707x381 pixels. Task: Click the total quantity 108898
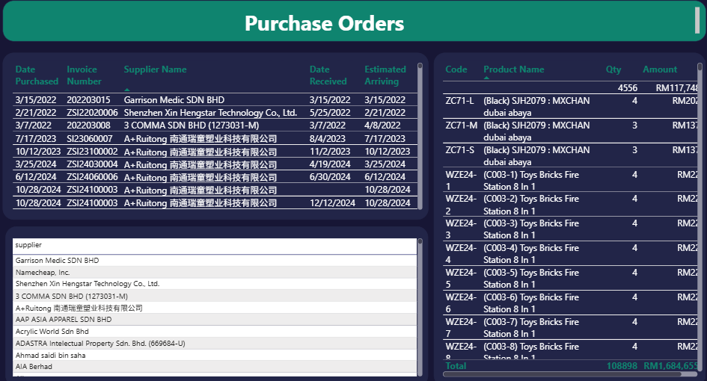pyautogui.click(x=622, y=366)
